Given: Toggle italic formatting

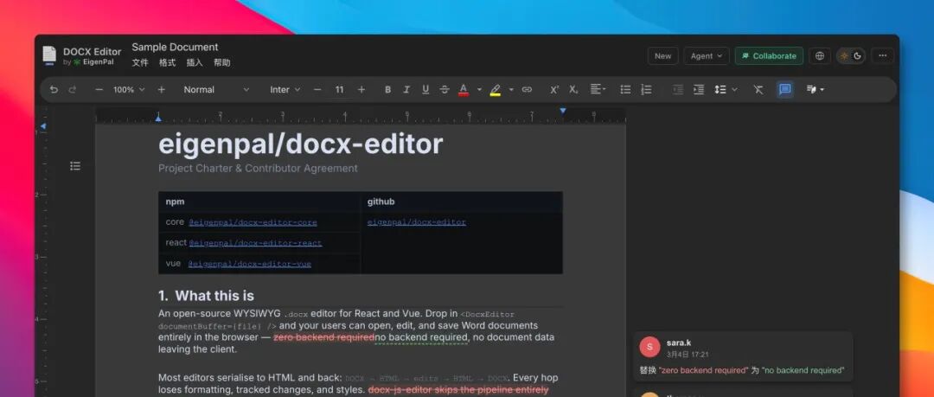Looking at the screenshot, I should [406, 89].
